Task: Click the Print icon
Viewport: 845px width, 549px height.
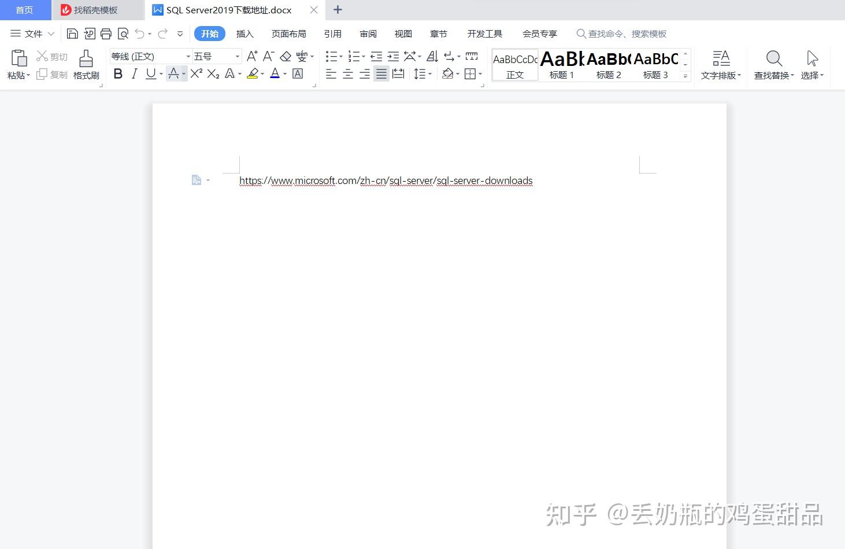Action: 106,34
